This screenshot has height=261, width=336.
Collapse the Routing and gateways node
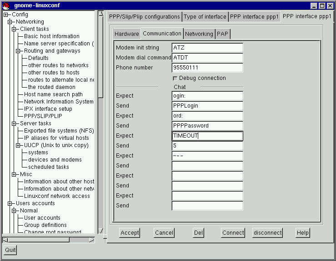tap(18, 51)
